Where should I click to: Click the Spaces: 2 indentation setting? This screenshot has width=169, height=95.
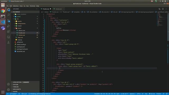pos(133,94)
